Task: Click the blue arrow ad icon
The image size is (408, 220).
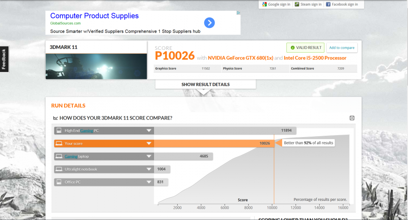Action: pyautogui.click(x=210, y=23)
